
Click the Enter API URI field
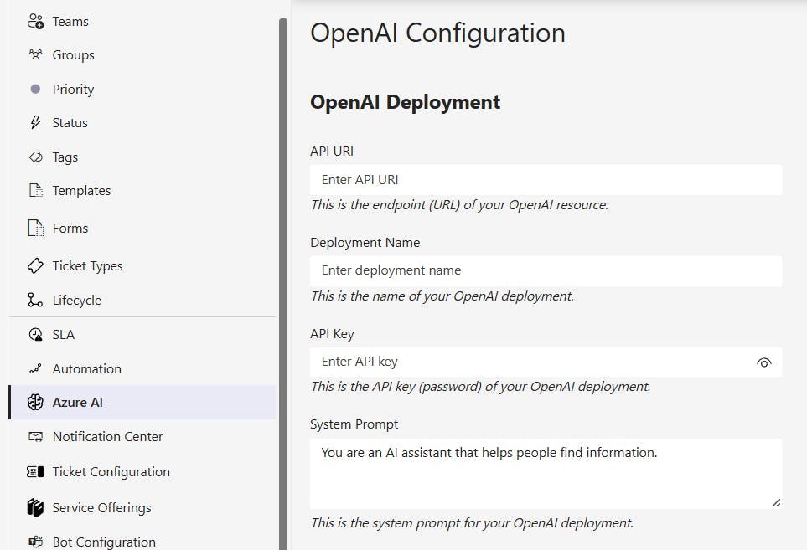[x=546, y=180]
